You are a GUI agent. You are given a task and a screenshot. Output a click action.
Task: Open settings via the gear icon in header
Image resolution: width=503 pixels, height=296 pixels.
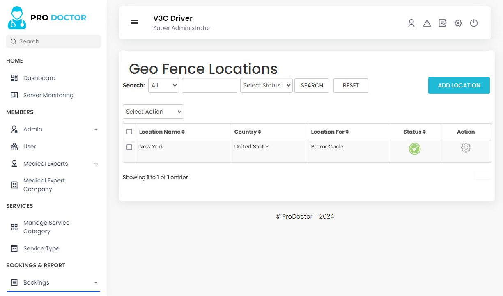click(x=458, y=23)
